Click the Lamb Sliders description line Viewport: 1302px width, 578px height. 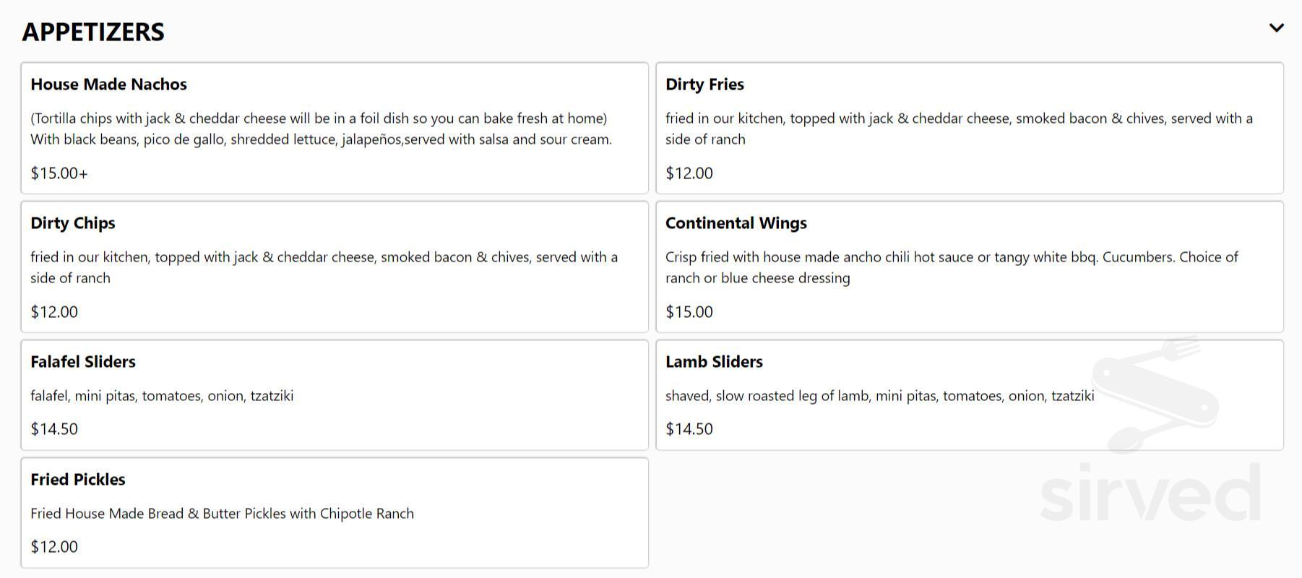pos(880,395)
